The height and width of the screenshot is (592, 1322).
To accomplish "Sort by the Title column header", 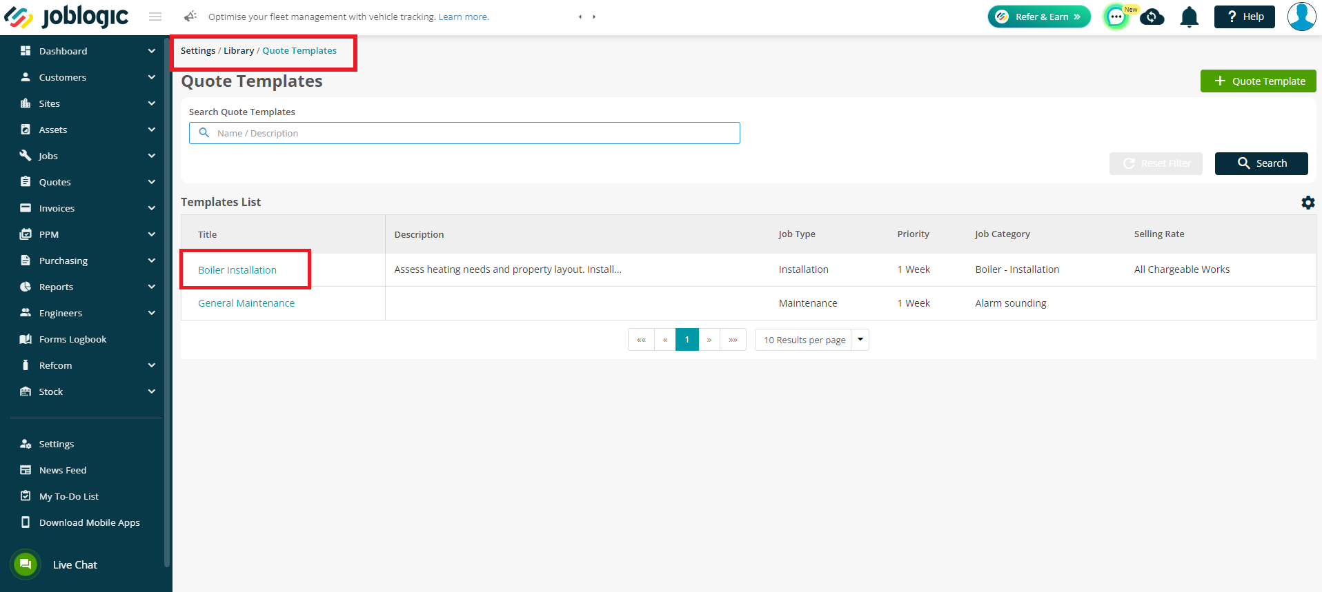I will (208, 234).
